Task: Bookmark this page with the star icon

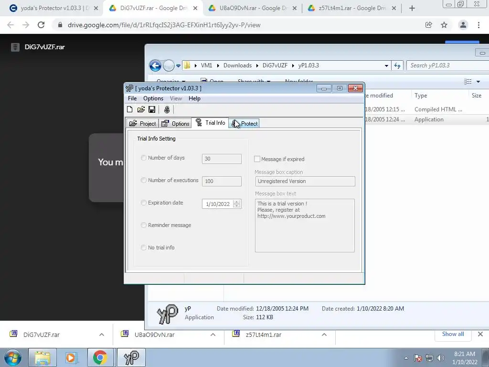Action: click(444, 25)
